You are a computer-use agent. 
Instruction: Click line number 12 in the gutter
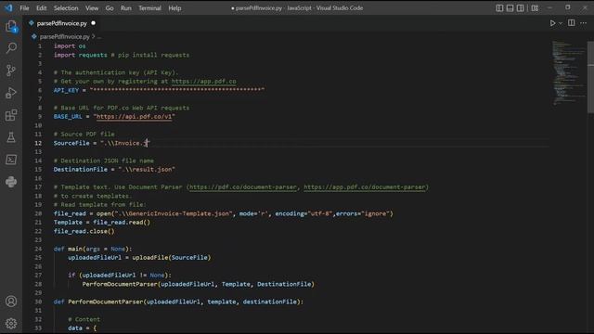(38, 143)
